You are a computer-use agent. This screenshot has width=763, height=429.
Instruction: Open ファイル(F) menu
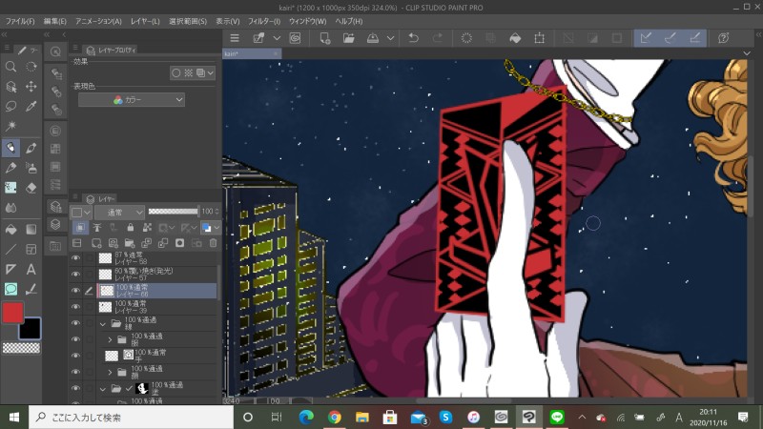point(20,21)
